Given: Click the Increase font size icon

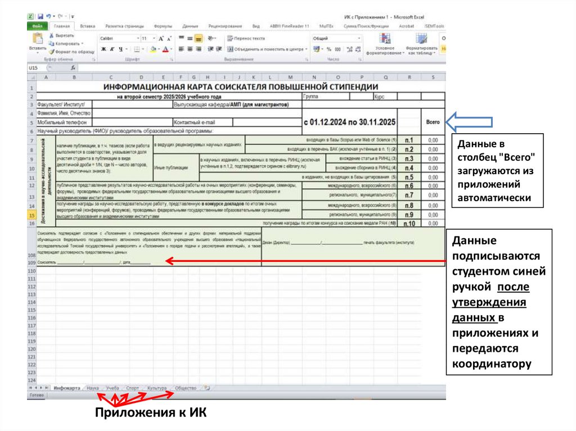Looking at the screenshot, I should (x=161, y=39).
